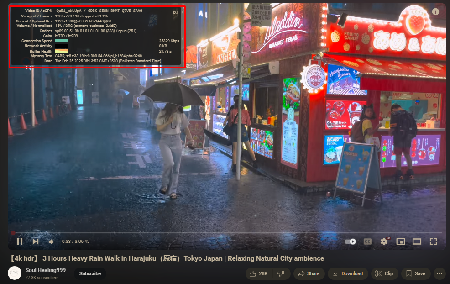Download the video
The height and width of the screenshot is (284, 450).
point(348,273)
